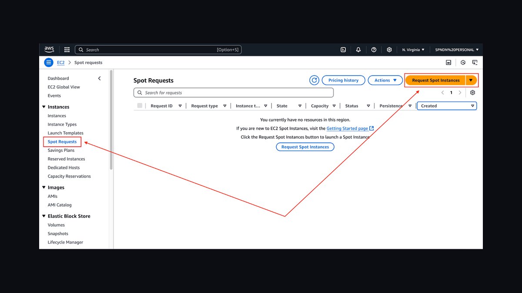Open table preferences gear icon
Image resolution: width=522 pixels, height=293 pixels.
pos(473,92)
